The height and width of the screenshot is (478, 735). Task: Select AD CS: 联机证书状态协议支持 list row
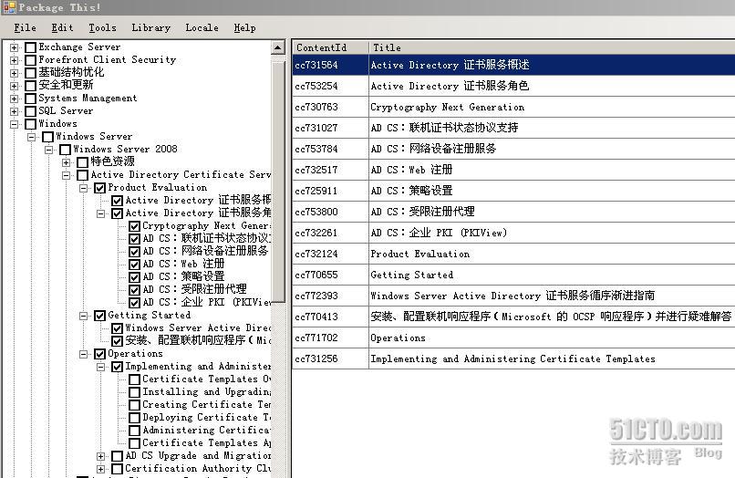point(513,128)
